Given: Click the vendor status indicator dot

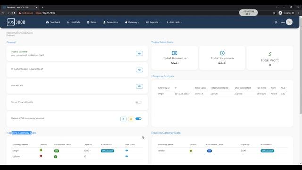Looking at the screenshot, I should click(x=191, y=151).
